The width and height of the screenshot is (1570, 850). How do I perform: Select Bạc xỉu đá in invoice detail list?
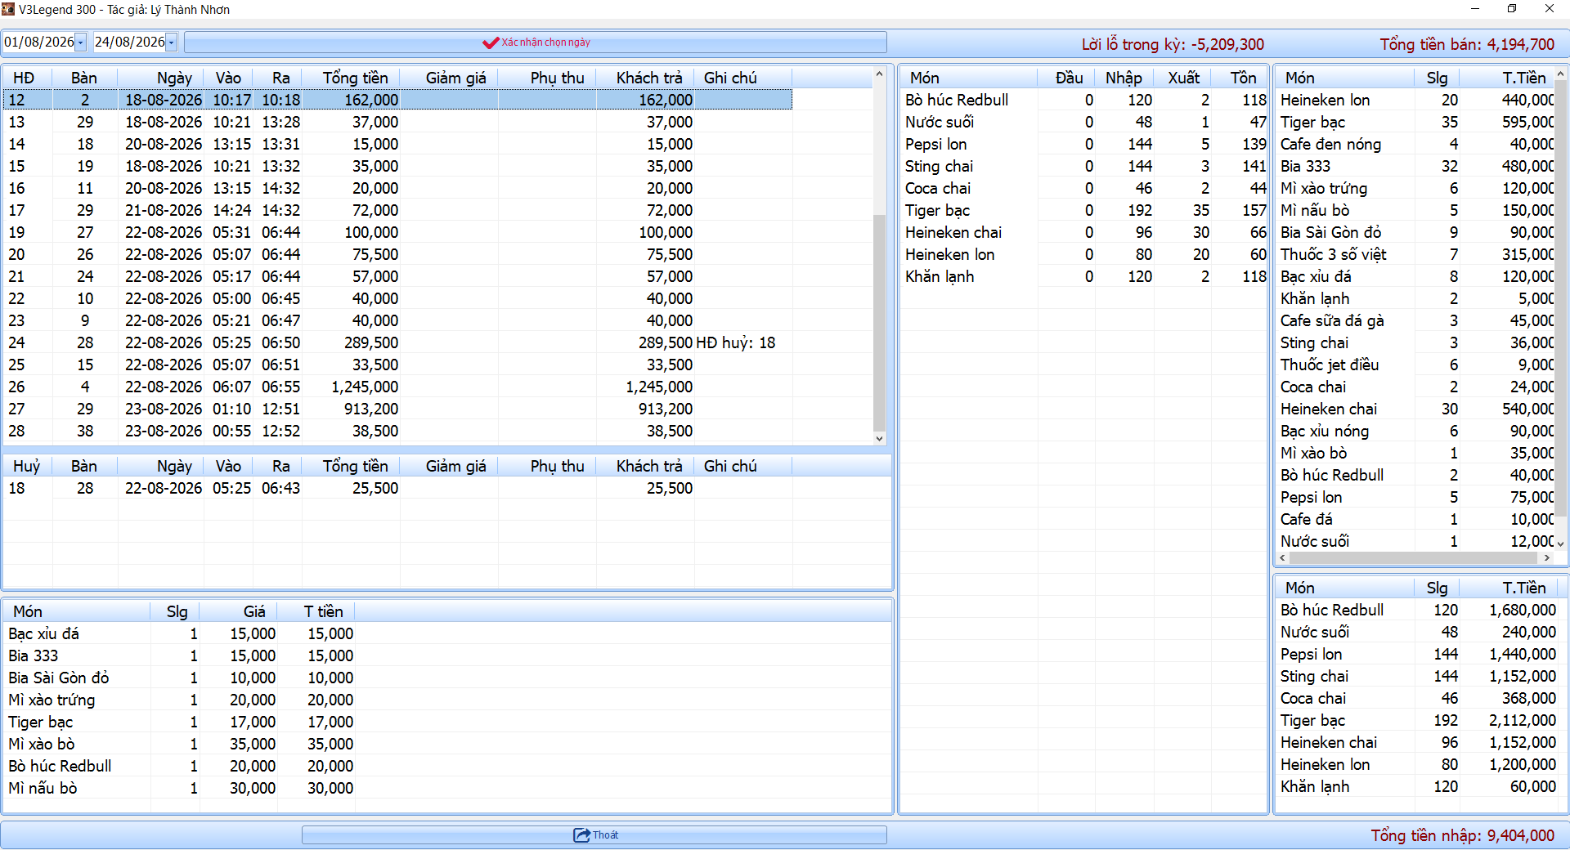point(180,633)
